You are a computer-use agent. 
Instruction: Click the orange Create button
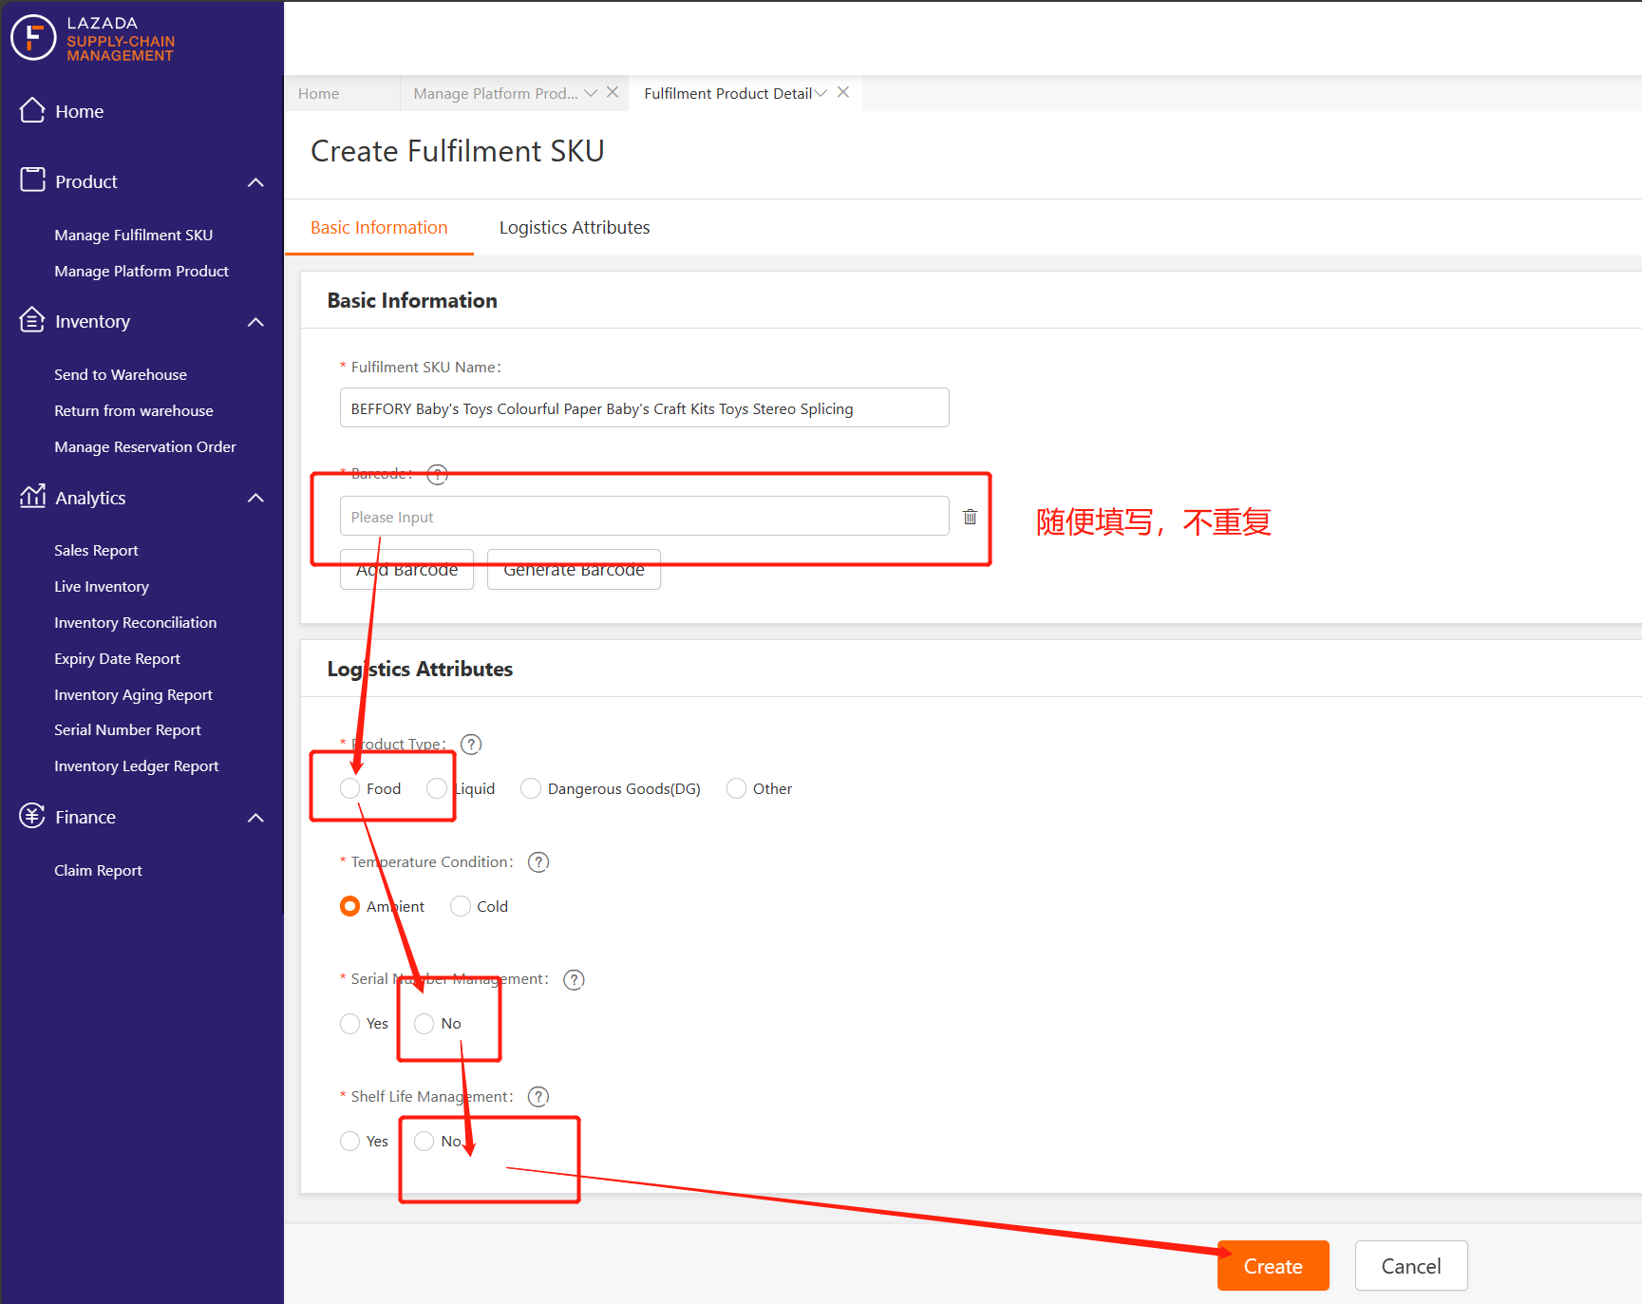click(1274, 1266)
